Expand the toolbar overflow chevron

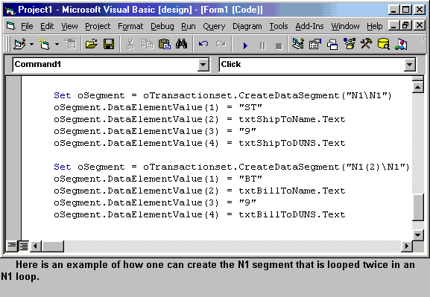pyautogui.click(x=421, y=39)
